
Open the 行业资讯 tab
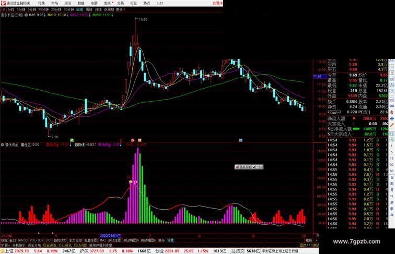(x=65, y=245)
